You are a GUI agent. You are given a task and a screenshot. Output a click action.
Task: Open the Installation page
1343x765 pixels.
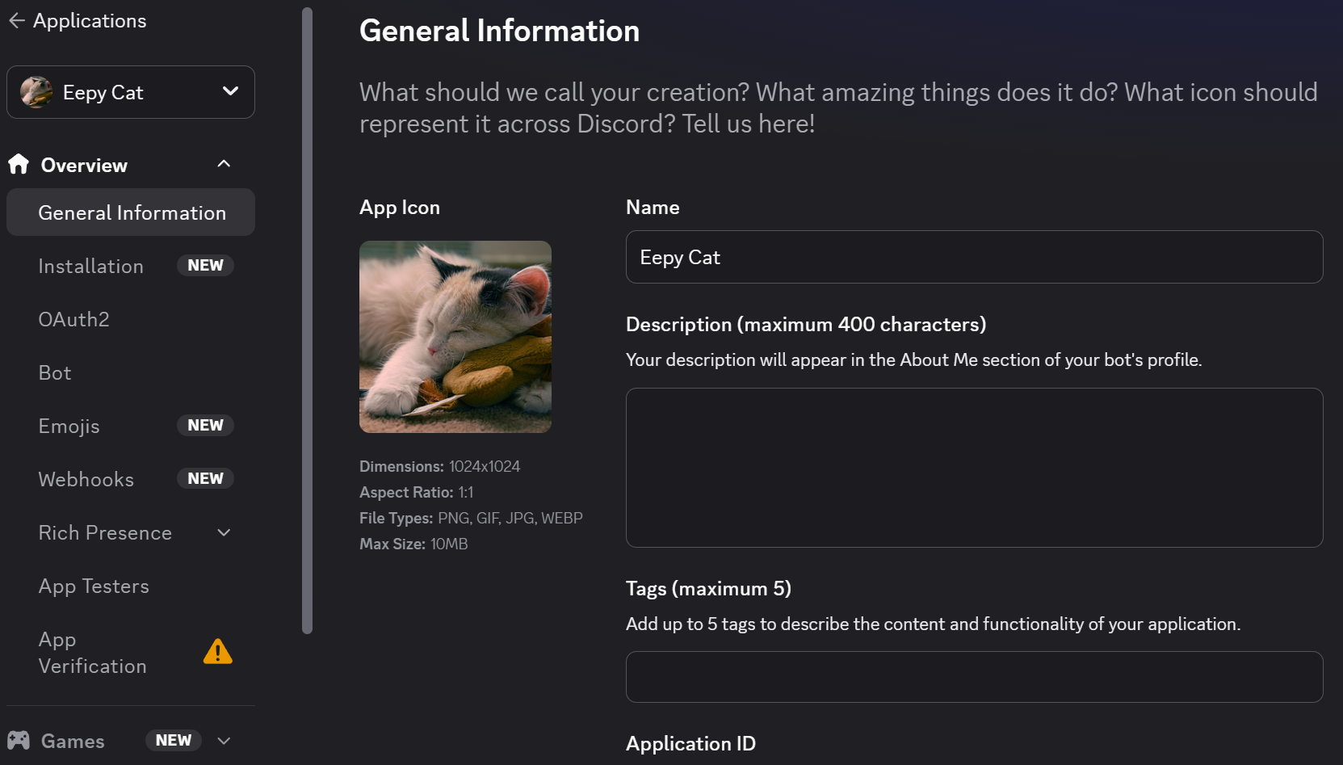pos(90,266)
